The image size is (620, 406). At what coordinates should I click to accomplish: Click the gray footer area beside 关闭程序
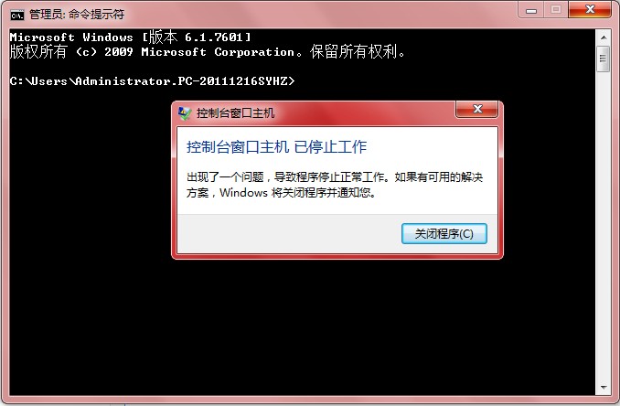[289, 234]
